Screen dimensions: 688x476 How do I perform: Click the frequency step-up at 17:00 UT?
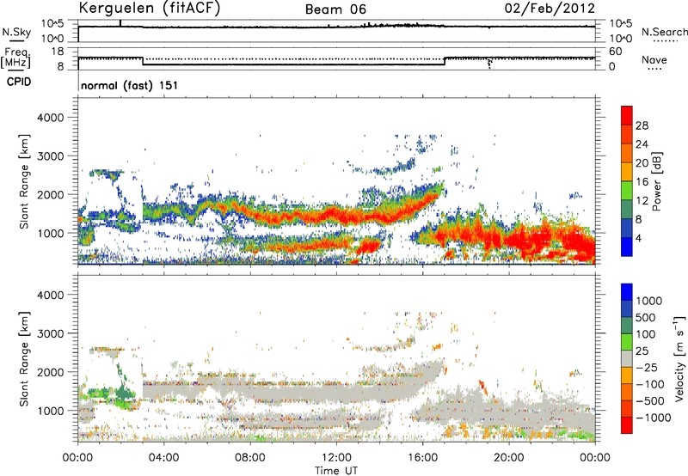click(x=445, y=61)
